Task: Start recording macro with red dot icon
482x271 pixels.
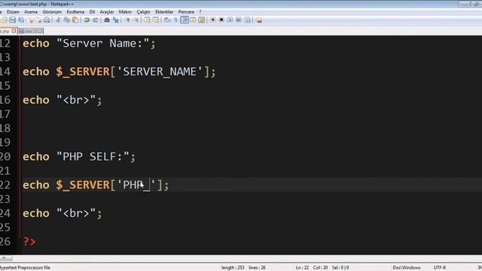Action: point(212,20)
